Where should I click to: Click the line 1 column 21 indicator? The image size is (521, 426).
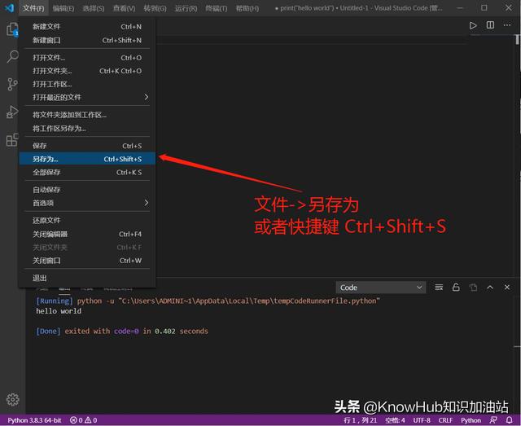pyautogui.click(x=360, y=420)
